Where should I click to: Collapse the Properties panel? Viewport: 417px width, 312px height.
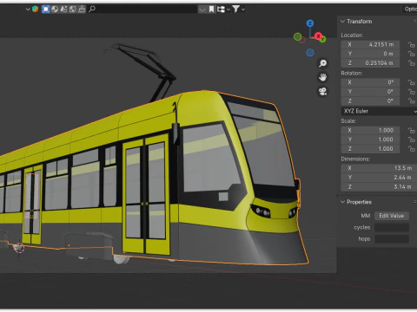pyautogui.click(x=343, y=202)
